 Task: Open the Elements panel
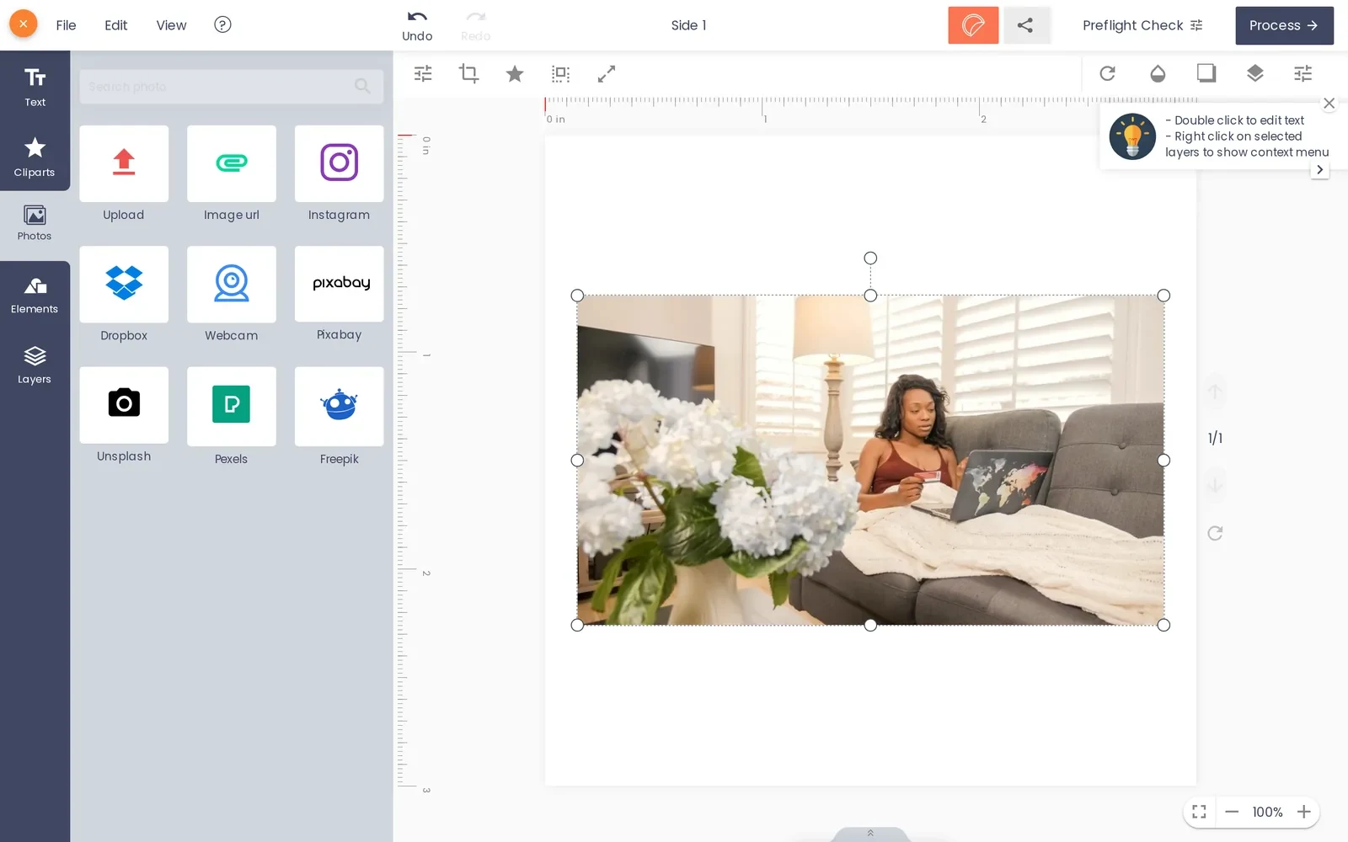pos(35,296)
